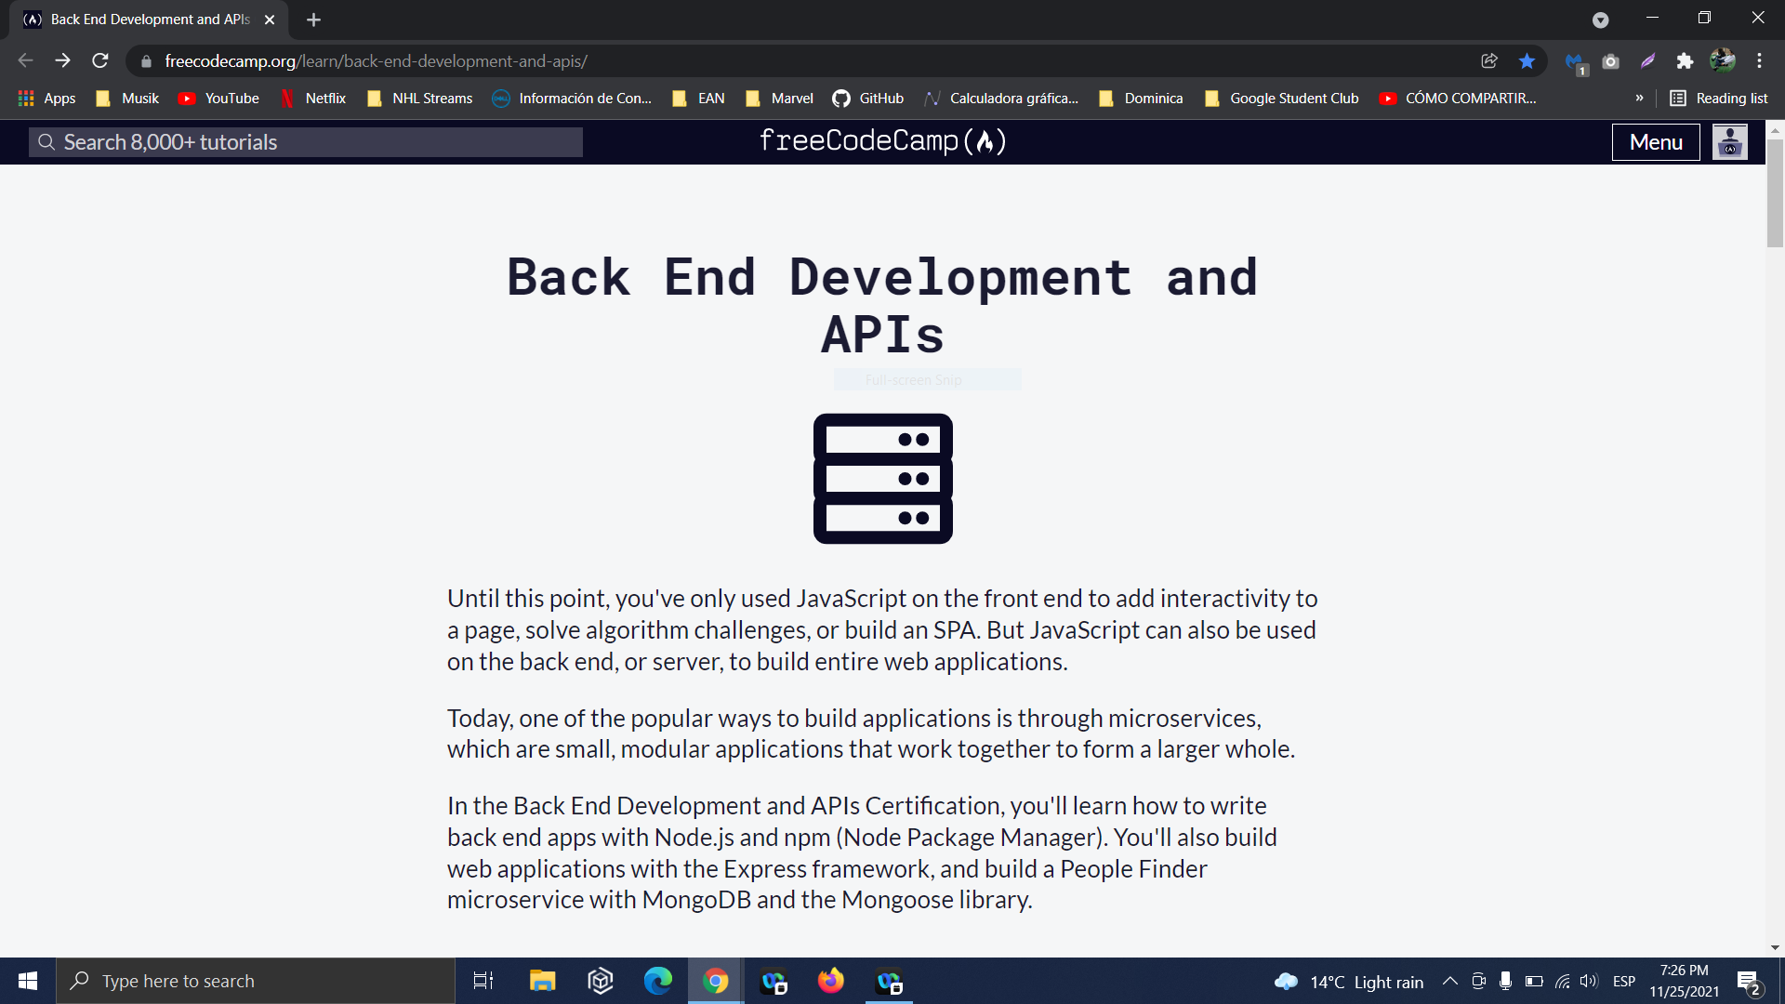Open Task View on the taskbar
Screen dimensions: 1785x1004
[483, 981]
